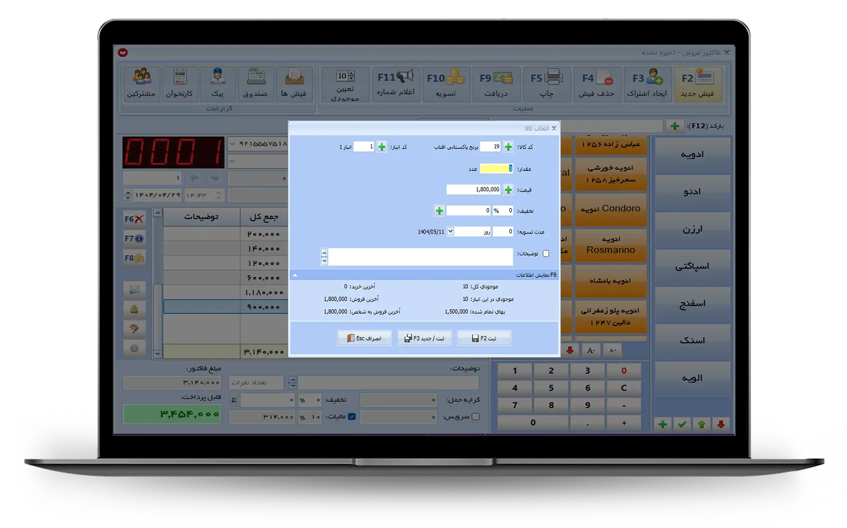Viewport: 847px width, 528px height.
Task: Click the green plus next to بارکد (F12)
Action: [675, 126]
